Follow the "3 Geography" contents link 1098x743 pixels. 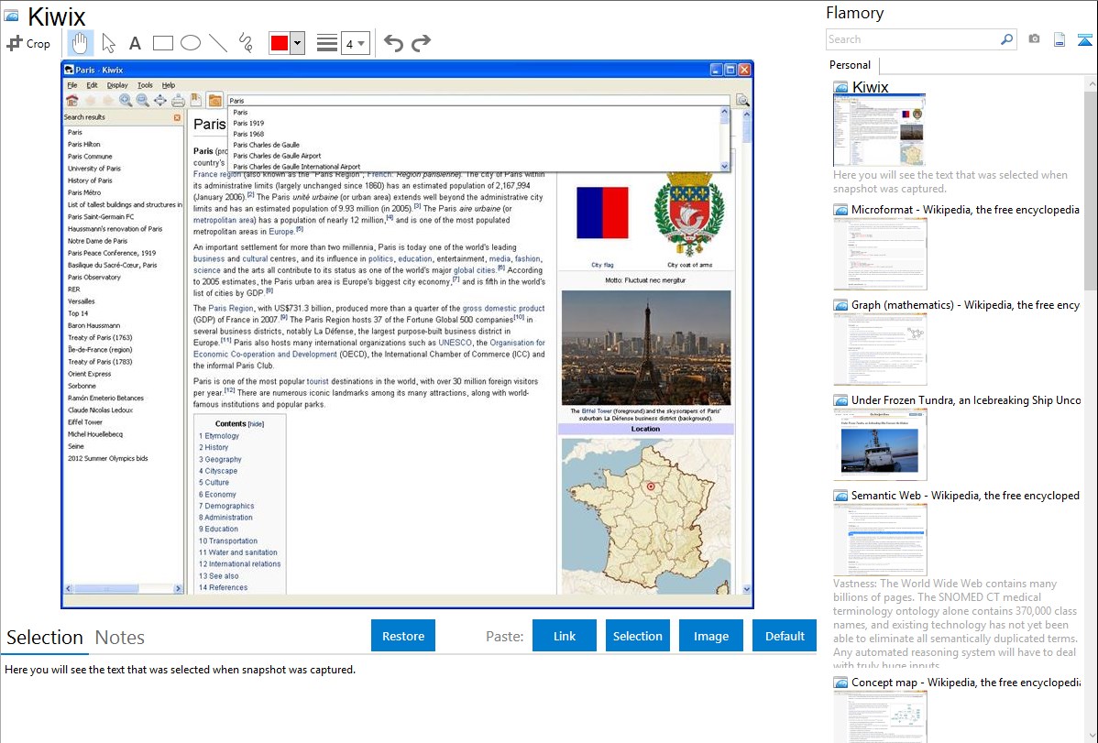[220, 459]
